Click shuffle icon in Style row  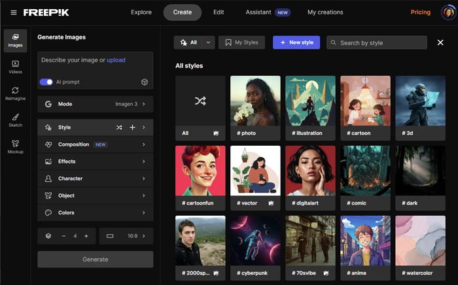pyautogui.click(x=119, y=127)
